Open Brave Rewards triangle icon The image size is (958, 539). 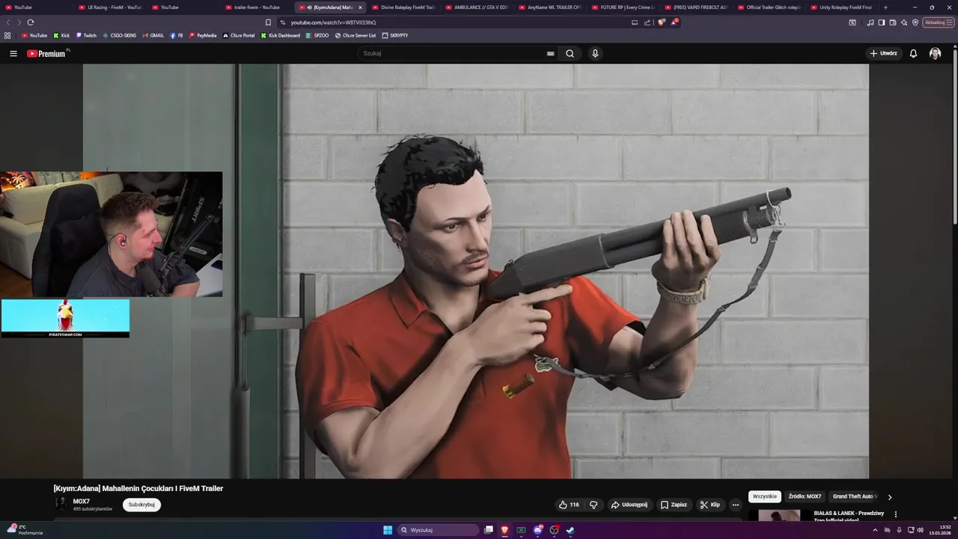pyautogui.click(x=674, y=22)
